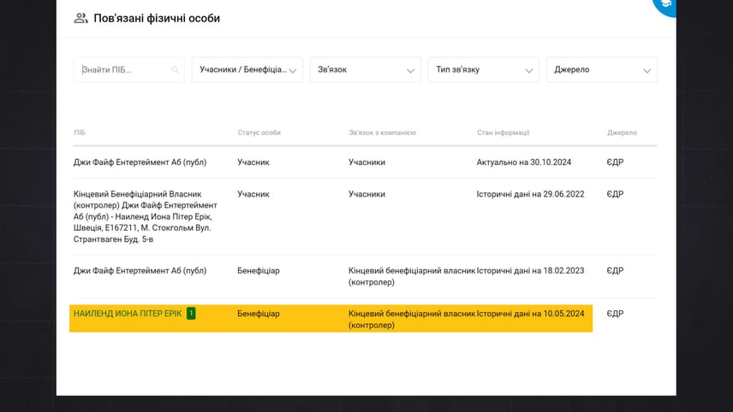Click the magnifier icon in the name search field
The height and width of the screenshot is (412, 733).
[175, 70]
